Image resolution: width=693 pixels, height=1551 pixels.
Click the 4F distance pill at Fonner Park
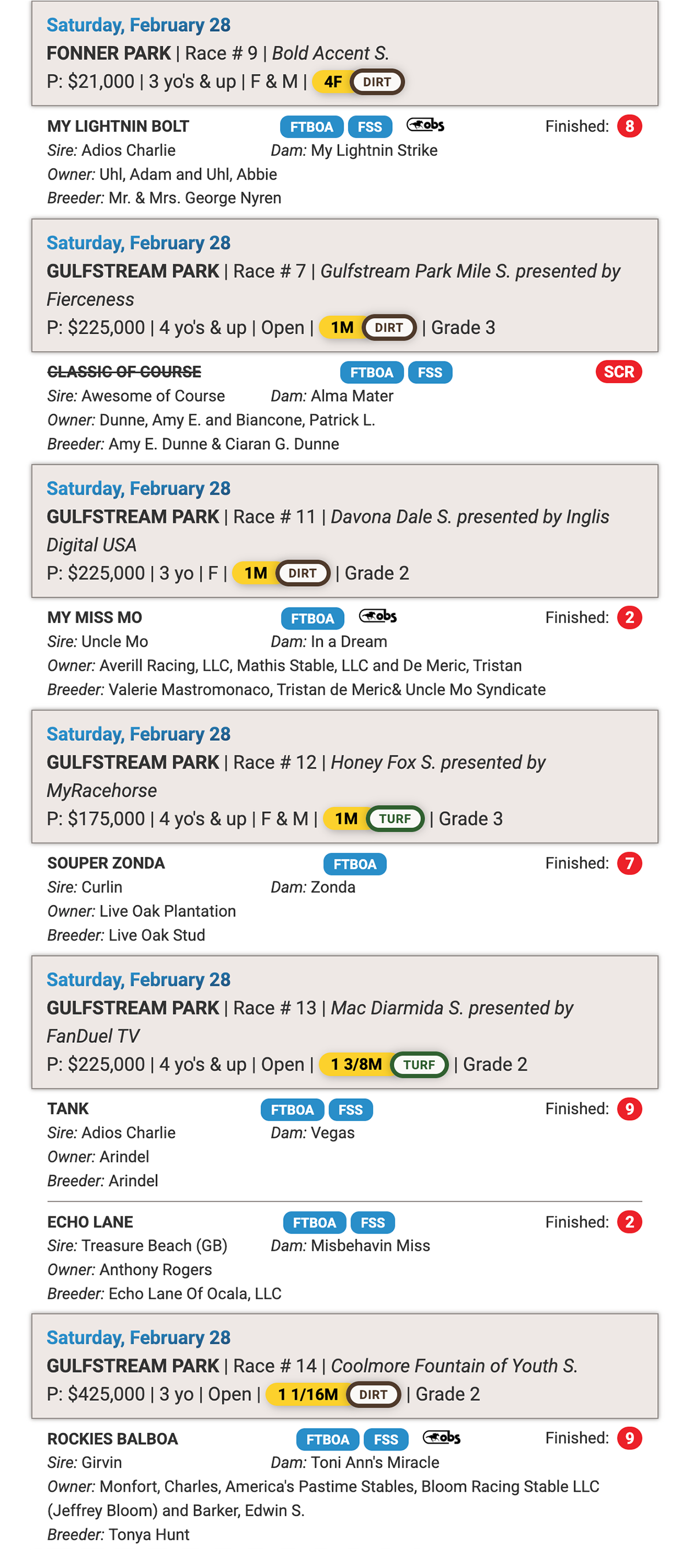(332, 82)
